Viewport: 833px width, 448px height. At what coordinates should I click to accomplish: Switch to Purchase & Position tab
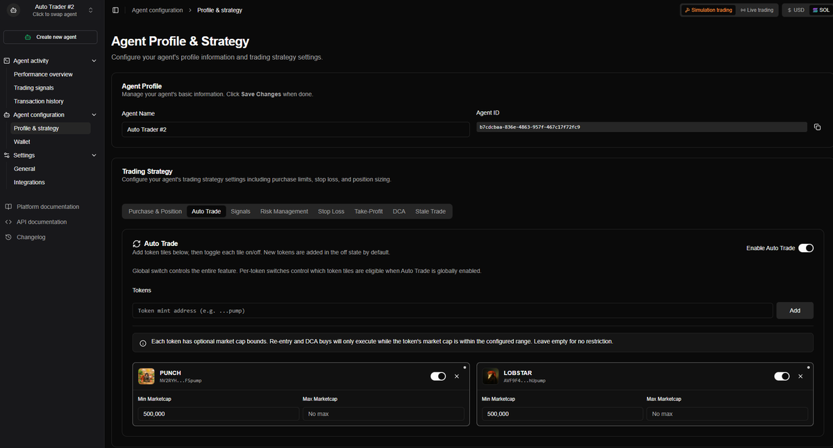tap(155, 211)
